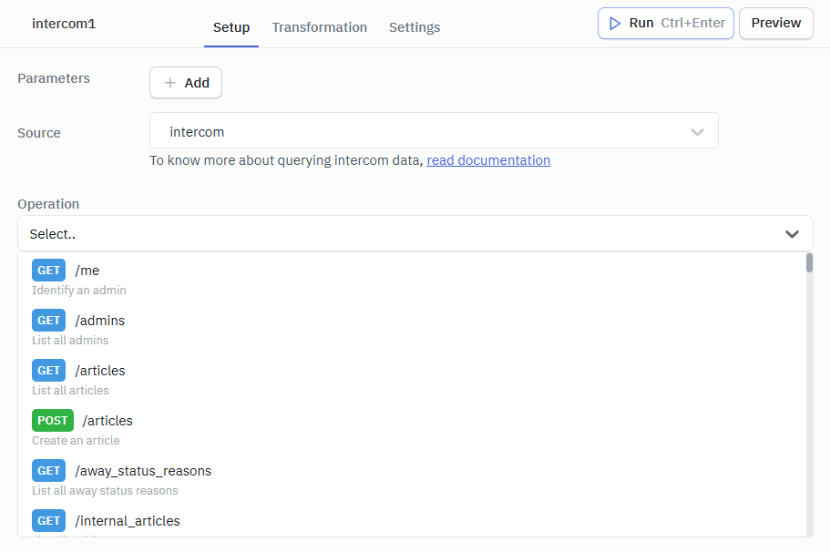Click the GET badge beside /internal_articles
Viewport: 830px width, 552px height.
pos(48,521)
